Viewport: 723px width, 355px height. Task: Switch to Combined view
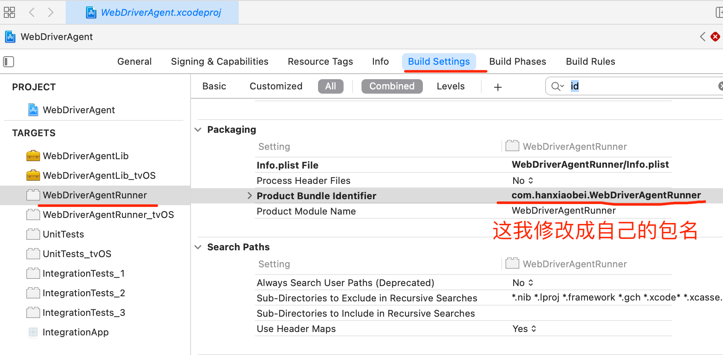pyautogui.click(x=392, y=86)
